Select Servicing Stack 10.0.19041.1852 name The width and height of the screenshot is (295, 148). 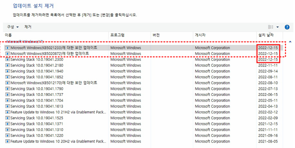37,77
